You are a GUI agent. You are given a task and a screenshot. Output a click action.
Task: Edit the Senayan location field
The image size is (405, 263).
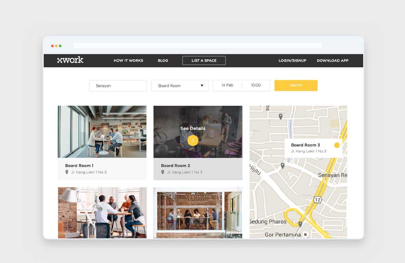(x=118, y=85)
